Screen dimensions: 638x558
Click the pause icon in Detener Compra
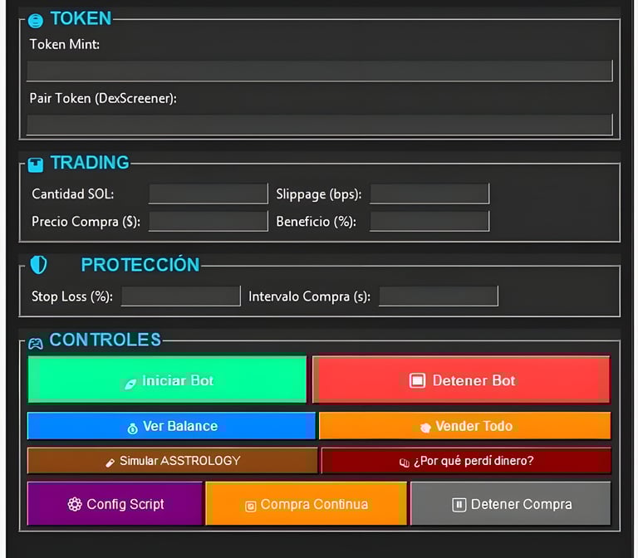459,505
